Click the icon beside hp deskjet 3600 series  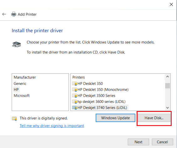(74, 102)
